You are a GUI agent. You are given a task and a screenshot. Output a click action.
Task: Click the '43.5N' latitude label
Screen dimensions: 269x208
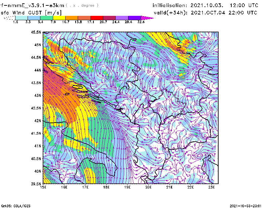pyautogui.click(x=36, y=83)
